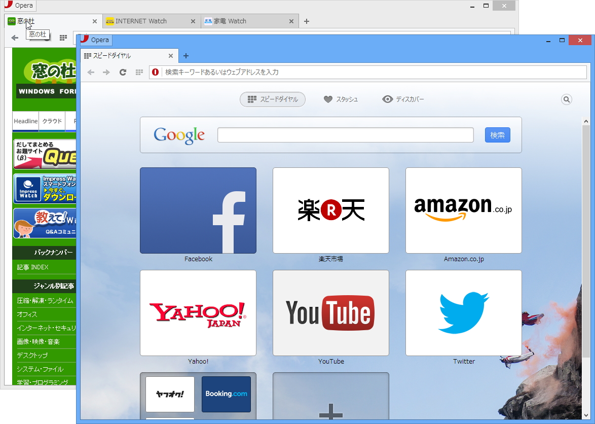Click the magnifier search icon at top right
595x424 pixels.
pos(566,99)
